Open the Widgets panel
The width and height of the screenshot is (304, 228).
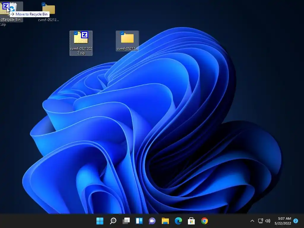[x=139, y=221]
